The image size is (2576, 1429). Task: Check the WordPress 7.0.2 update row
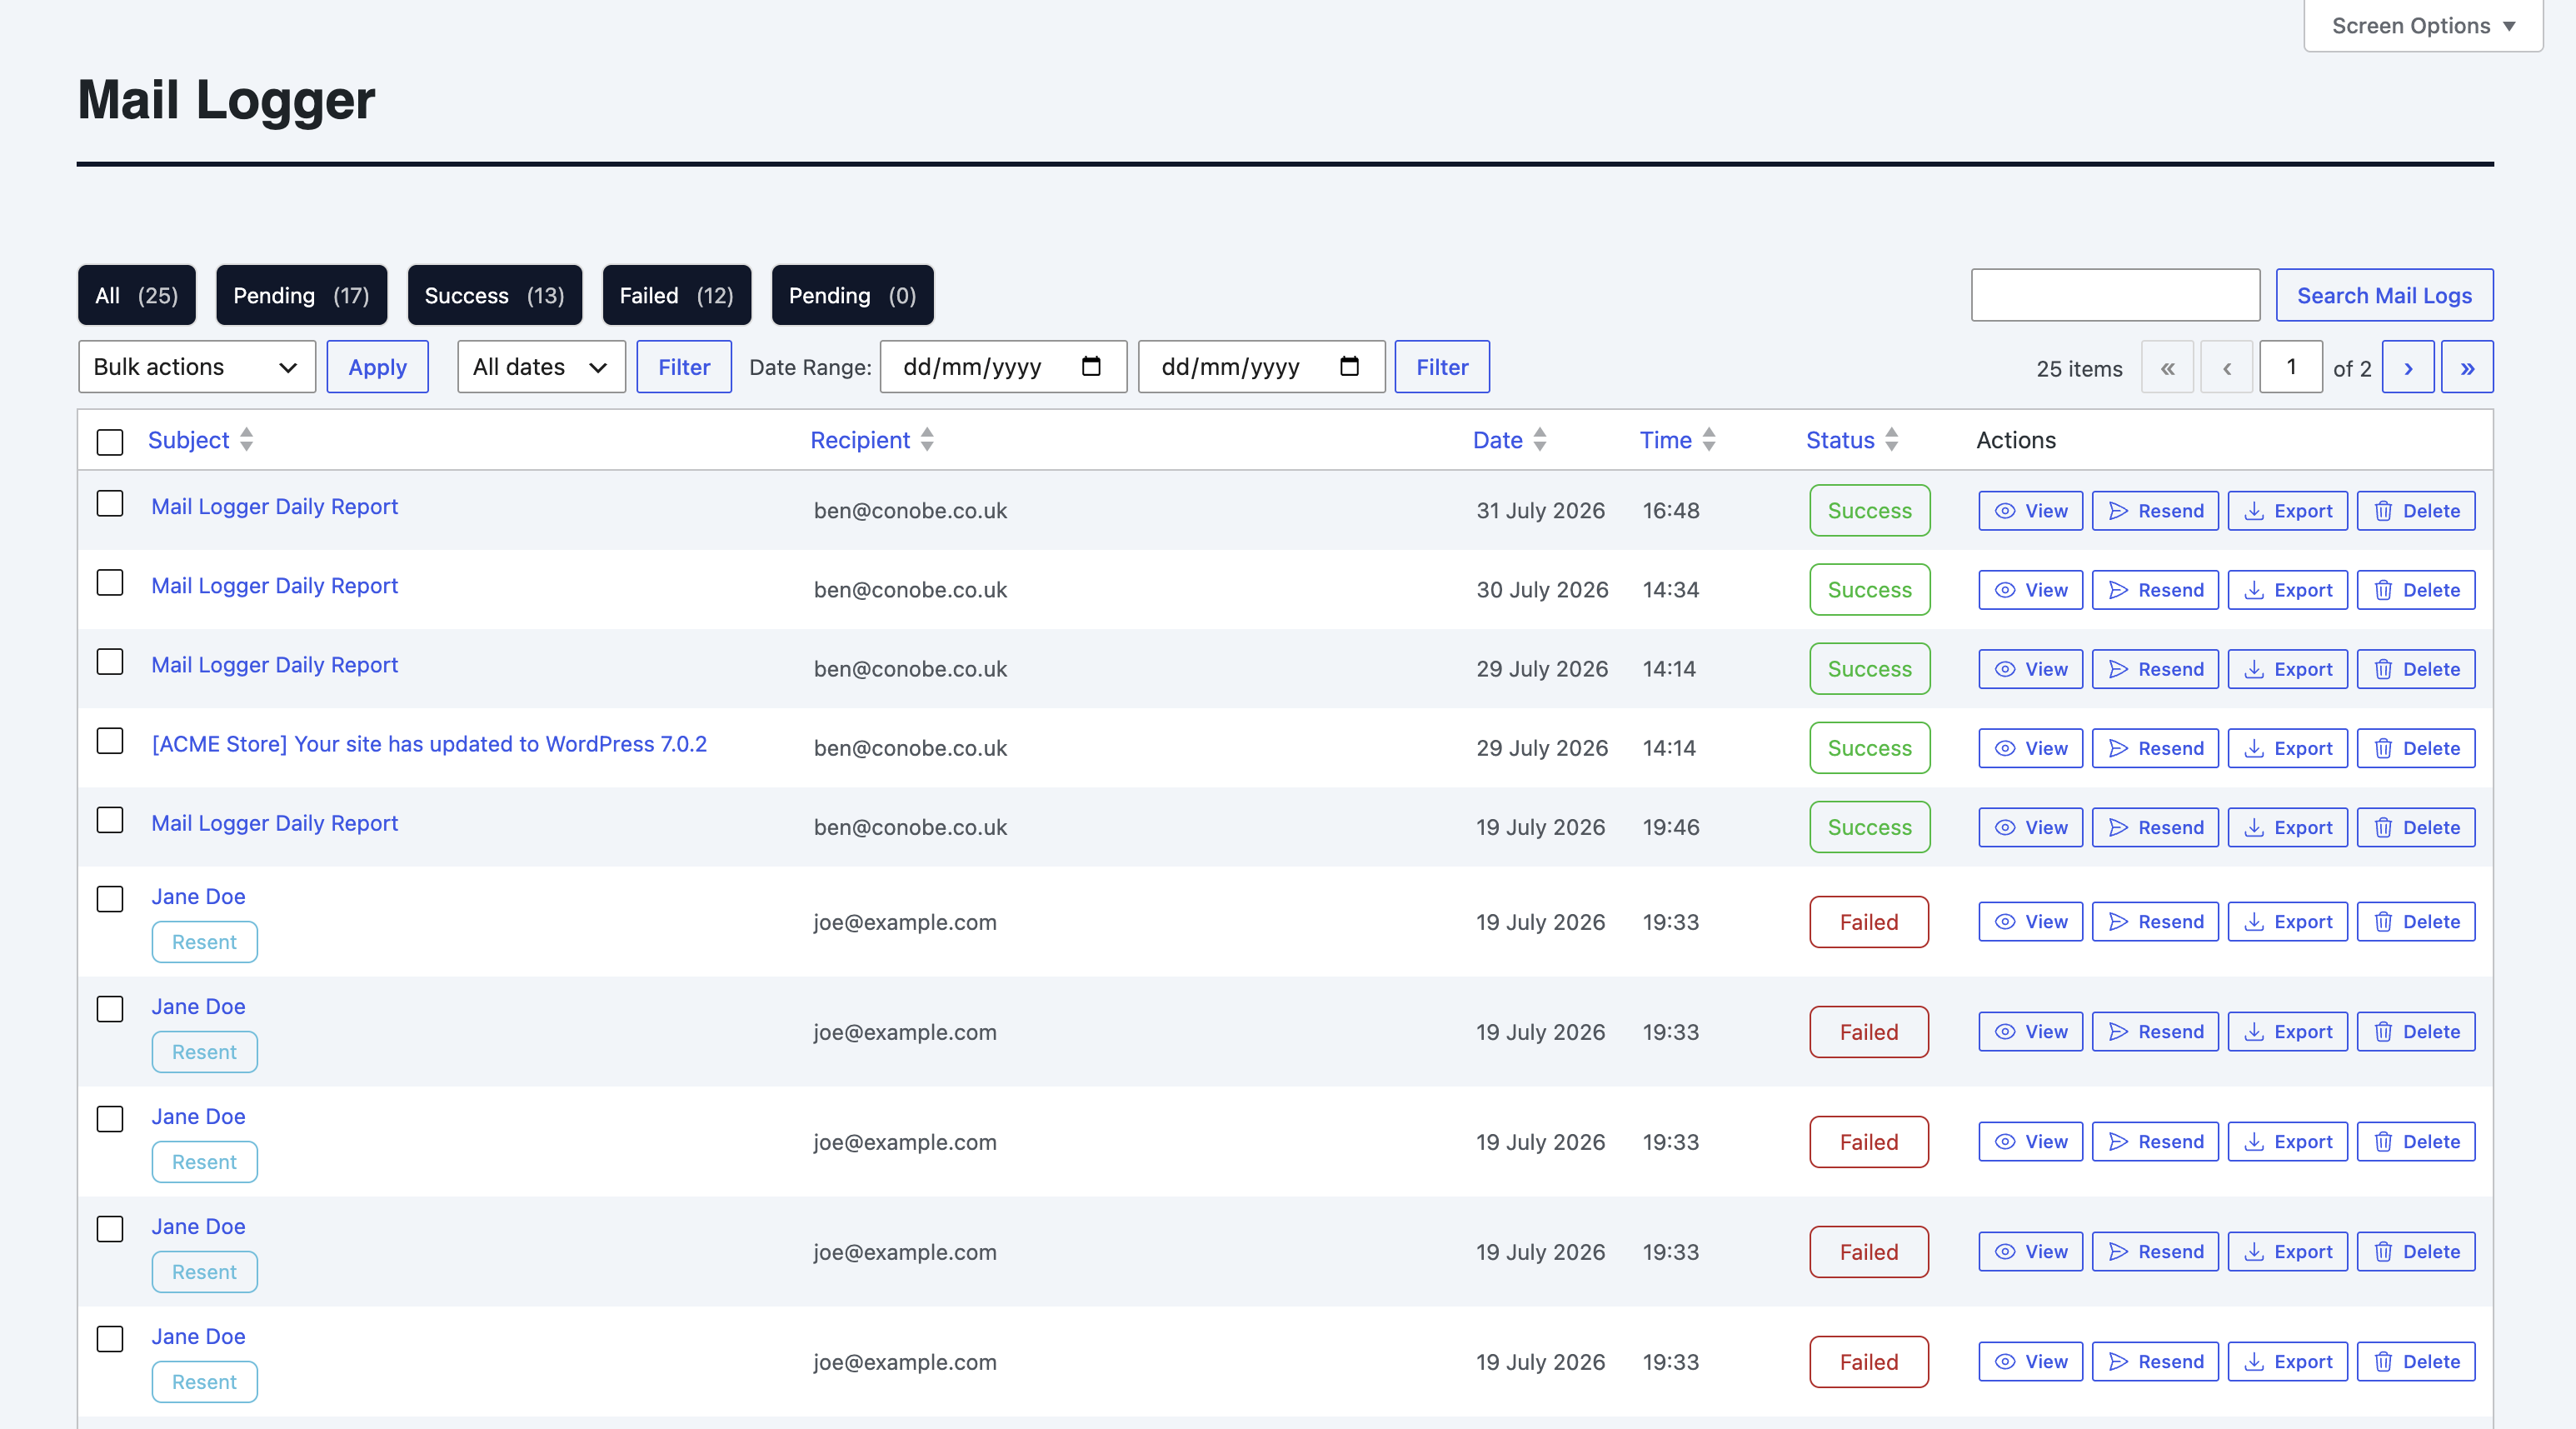pos(110,740)
